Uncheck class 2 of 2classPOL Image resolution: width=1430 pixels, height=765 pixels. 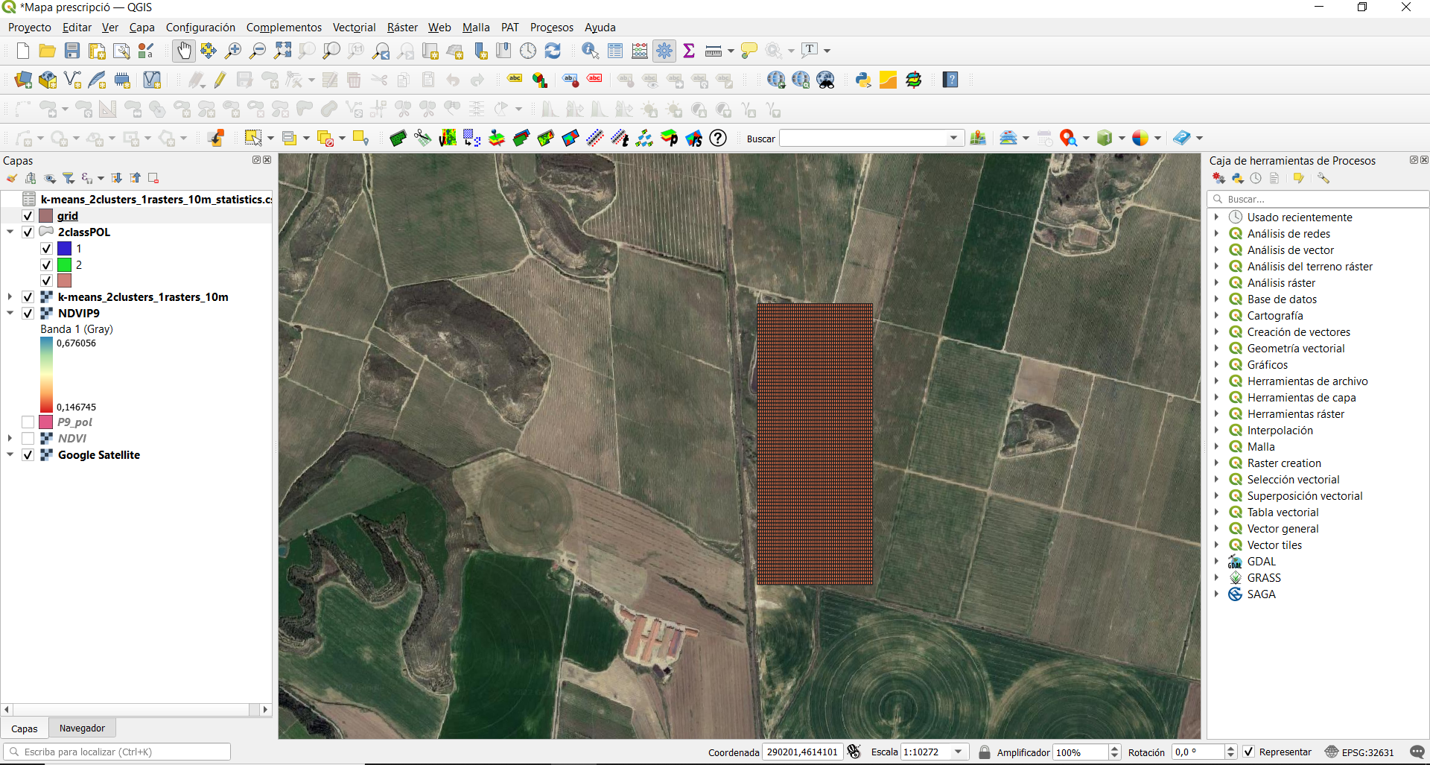tap(46, 265)
